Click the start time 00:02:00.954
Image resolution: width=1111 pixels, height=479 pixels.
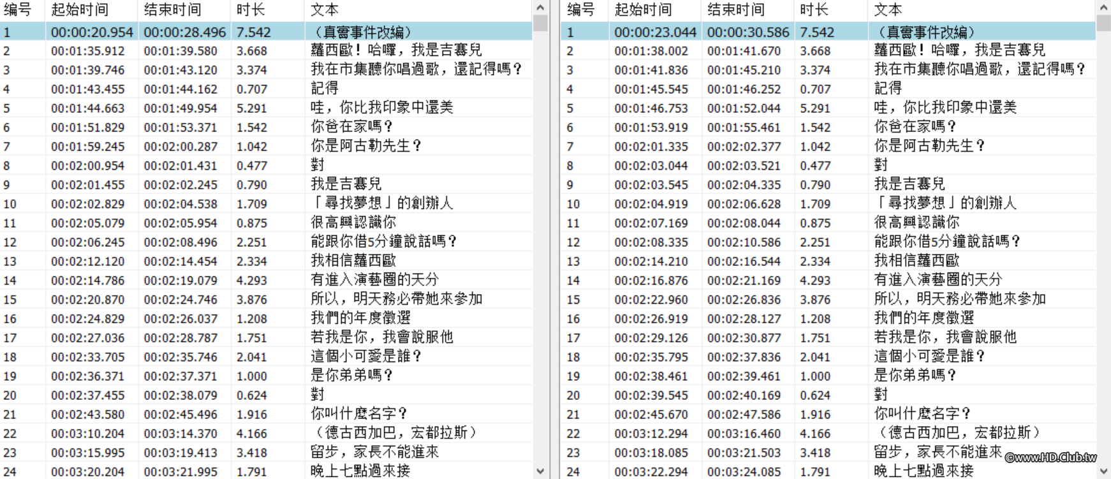pyautogui.click(x=88, y=166)
